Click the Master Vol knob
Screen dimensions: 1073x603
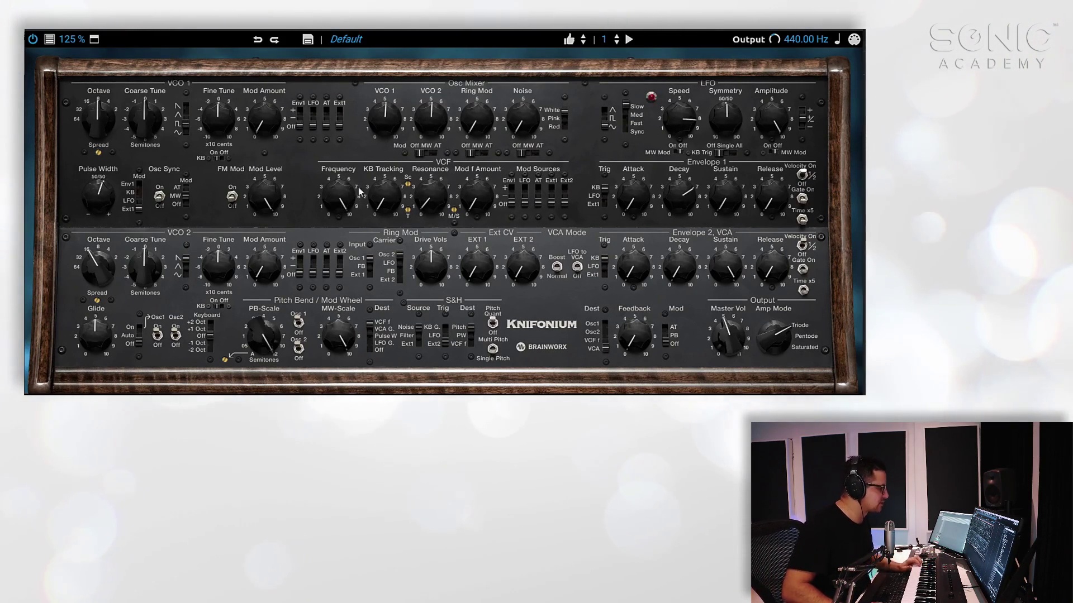click(x=728, y=337)
